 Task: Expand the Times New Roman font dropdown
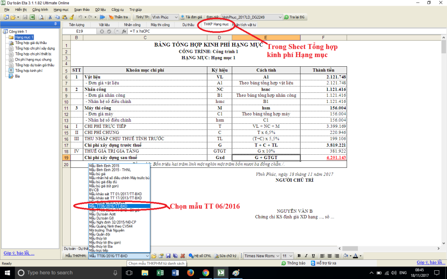(278, 256)
